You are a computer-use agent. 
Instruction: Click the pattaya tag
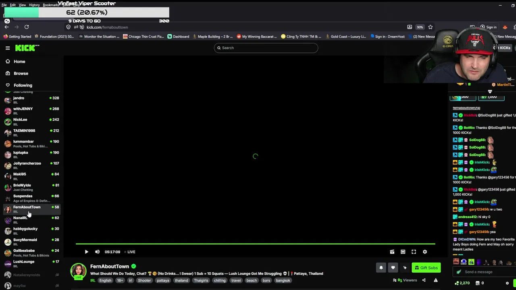click(163, 281)
